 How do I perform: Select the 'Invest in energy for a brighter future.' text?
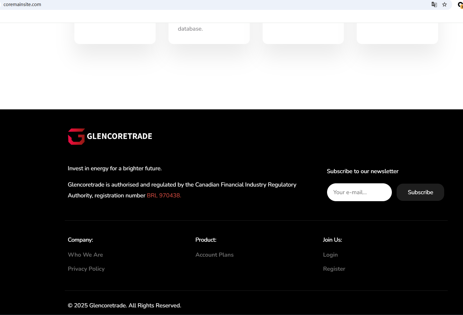(115, 168)
